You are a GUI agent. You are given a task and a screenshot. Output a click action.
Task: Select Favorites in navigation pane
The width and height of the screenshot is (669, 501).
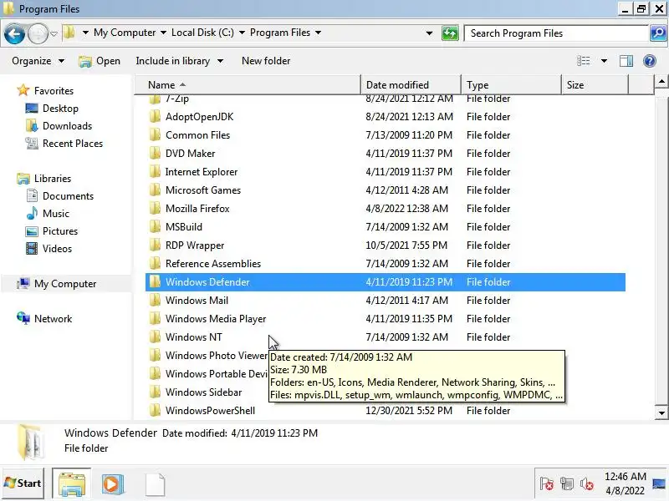pyautogui.click(x=54, y=91)
